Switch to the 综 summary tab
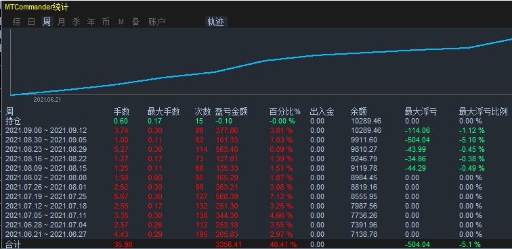Screen dimensions: 512x249 [x=16, y=22]
